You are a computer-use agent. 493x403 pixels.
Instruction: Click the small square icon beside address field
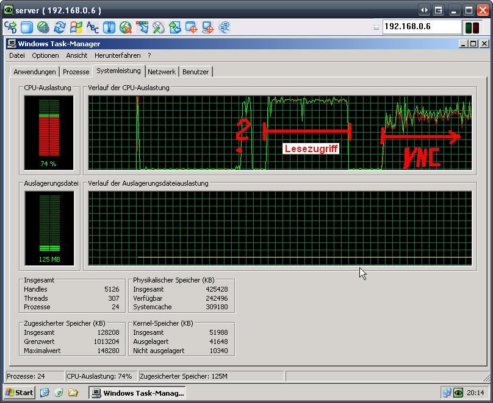[x=376, y=27]
